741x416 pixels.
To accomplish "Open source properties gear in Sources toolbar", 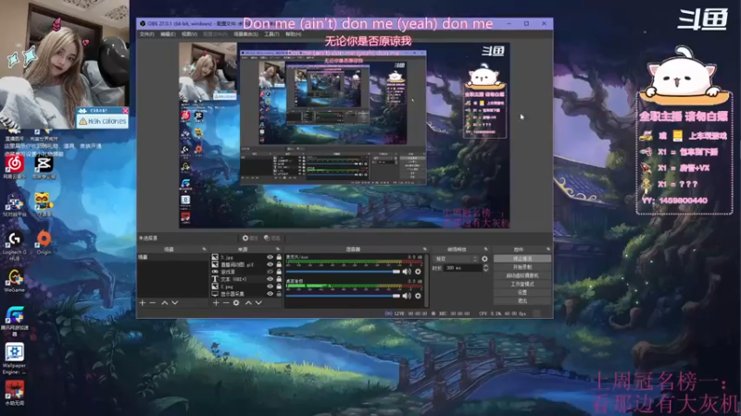I will 236,303.
